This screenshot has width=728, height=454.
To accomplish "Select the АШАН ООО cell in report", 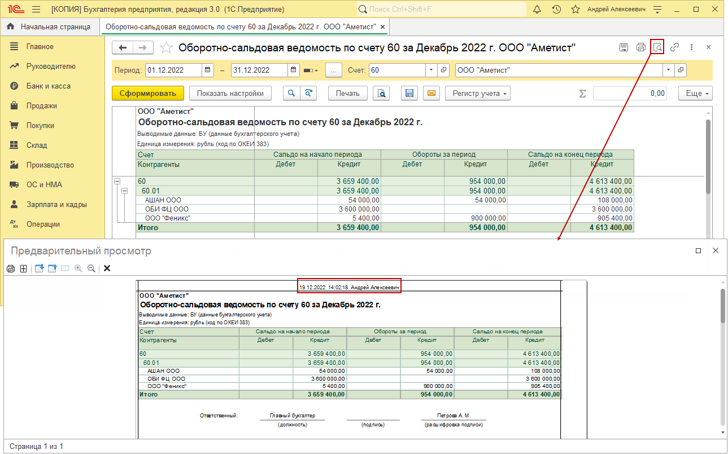I will (x=195, y=200).
